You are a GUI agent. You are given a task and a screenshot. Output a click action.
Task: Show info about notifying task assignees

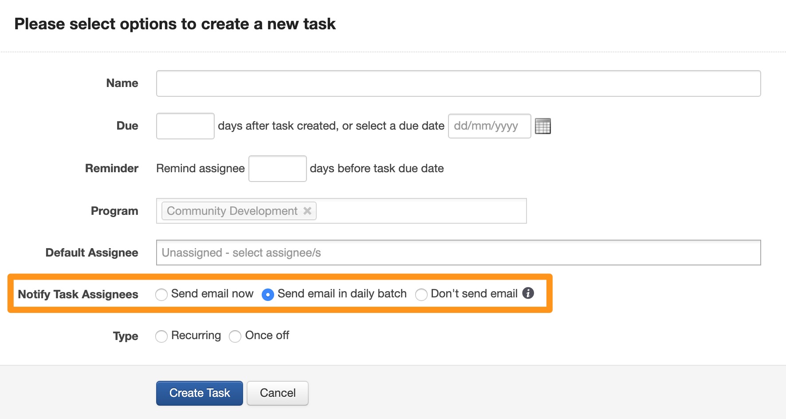[x=528, y=293]
